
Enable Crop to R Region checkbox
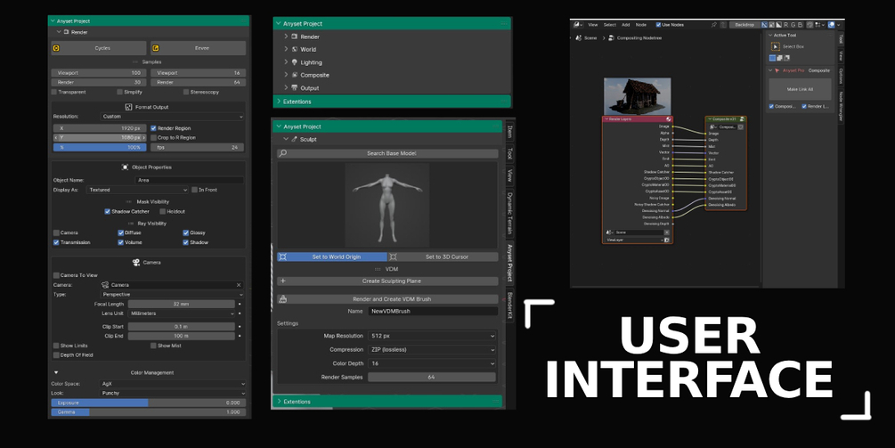[153, 137]
